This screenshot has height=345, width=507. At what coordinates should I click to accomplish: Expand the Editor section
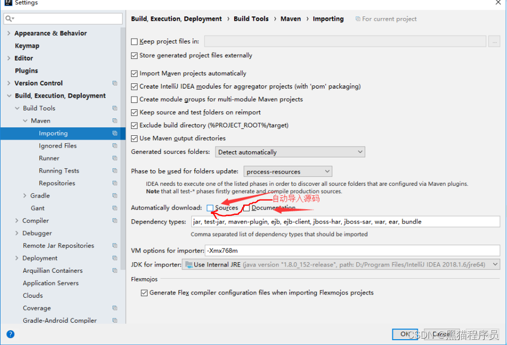coord(8,58)
